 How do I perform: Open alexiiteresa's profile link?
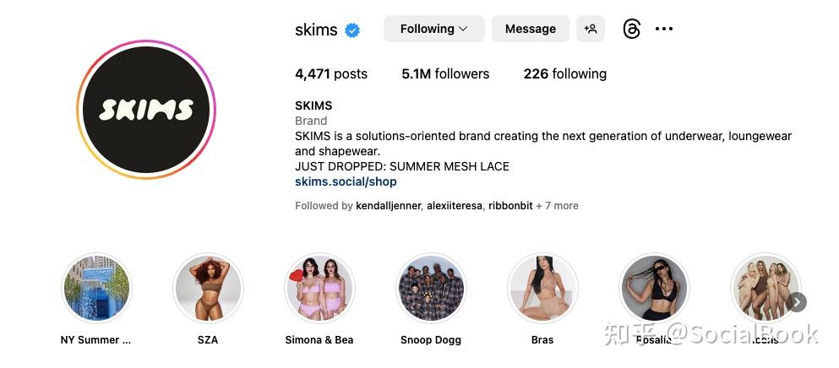pyautogui.click(x=454, y=206)
